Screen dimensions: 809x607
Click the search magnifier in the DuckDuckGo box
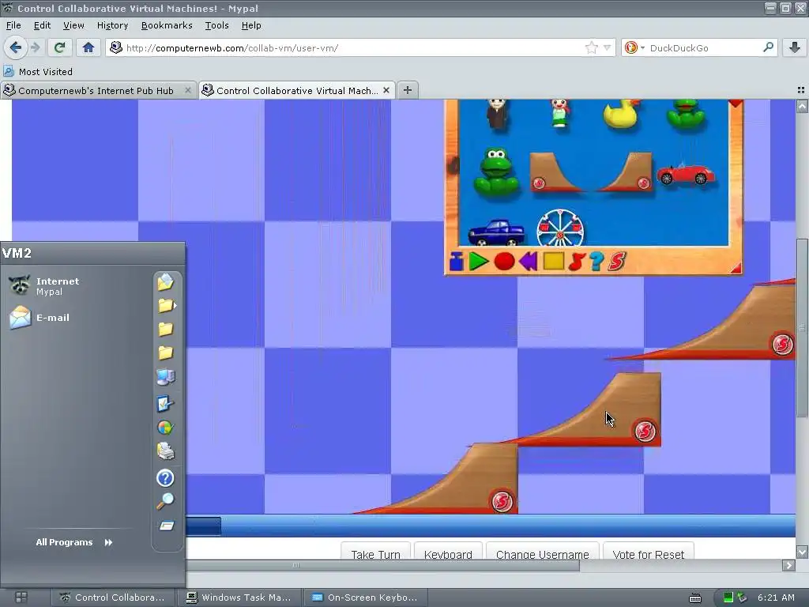tap(768, 47)
